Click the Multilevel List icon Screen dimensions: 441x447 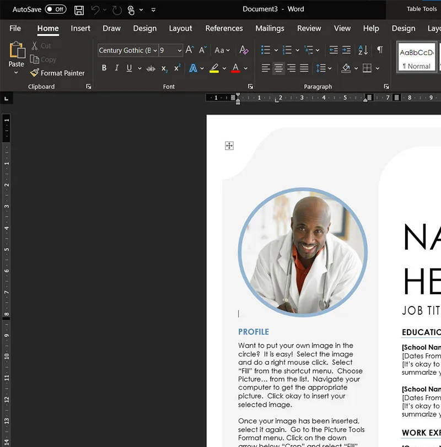click(x=309, y=50)
